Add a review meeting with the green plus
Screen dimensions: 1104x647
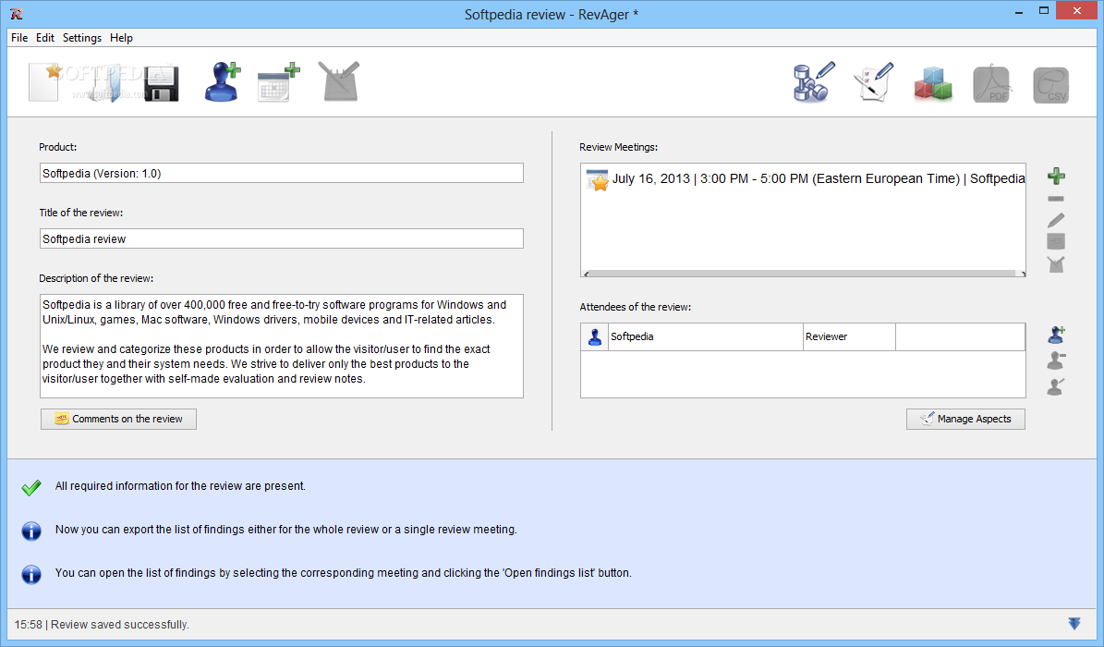pos(1056,177)
